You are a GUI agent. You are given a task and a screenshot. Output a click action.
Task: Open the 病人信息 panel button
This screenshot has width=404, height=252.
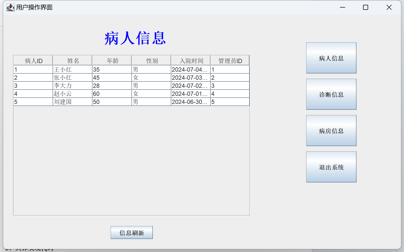[x=331, y=58]
